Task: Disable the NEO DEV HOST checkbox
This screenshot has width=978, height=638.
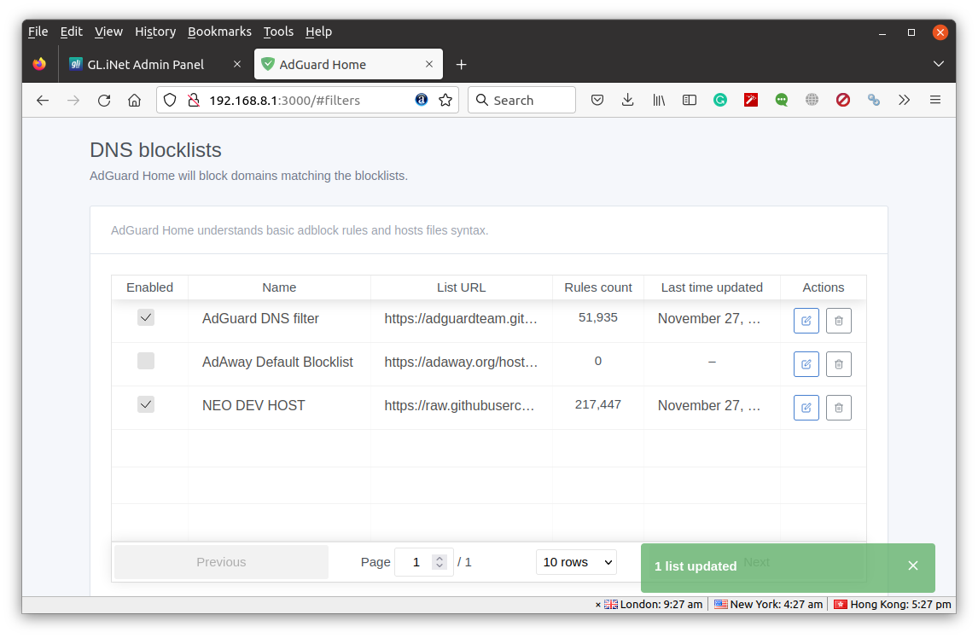Action: click(146, 405)
